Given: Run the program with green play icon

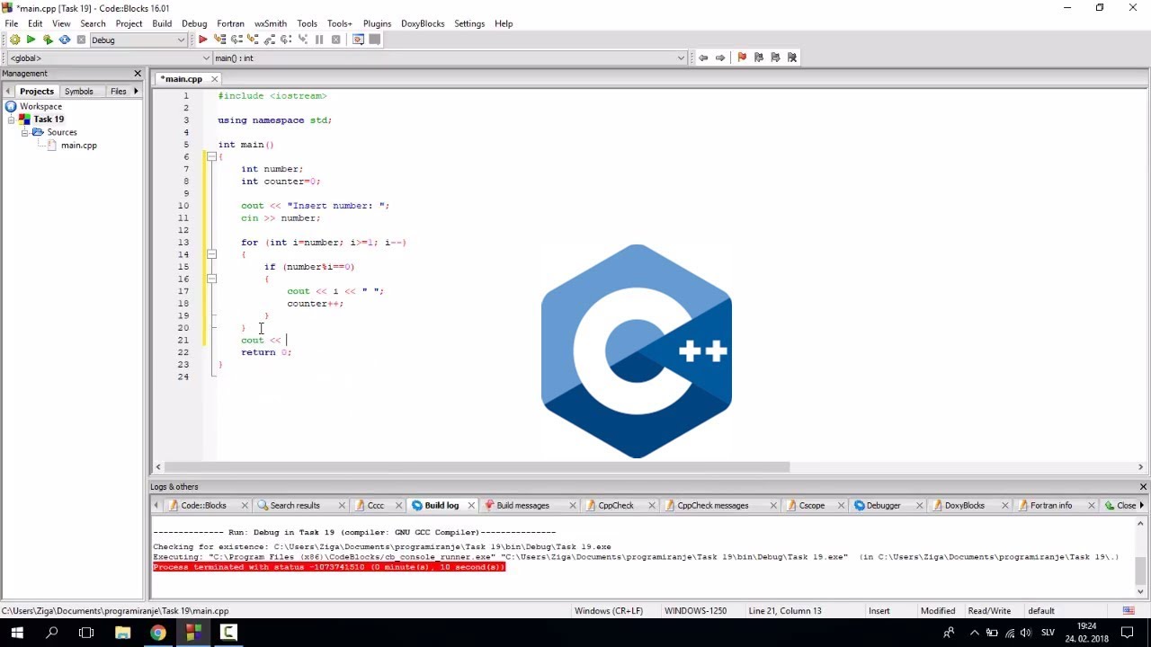Looking at the screenshot, I should click(31, 40).
